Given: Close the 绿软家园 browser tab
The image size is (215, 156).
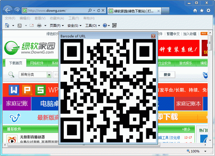Looking at the screenshot, I should point(158,11).
